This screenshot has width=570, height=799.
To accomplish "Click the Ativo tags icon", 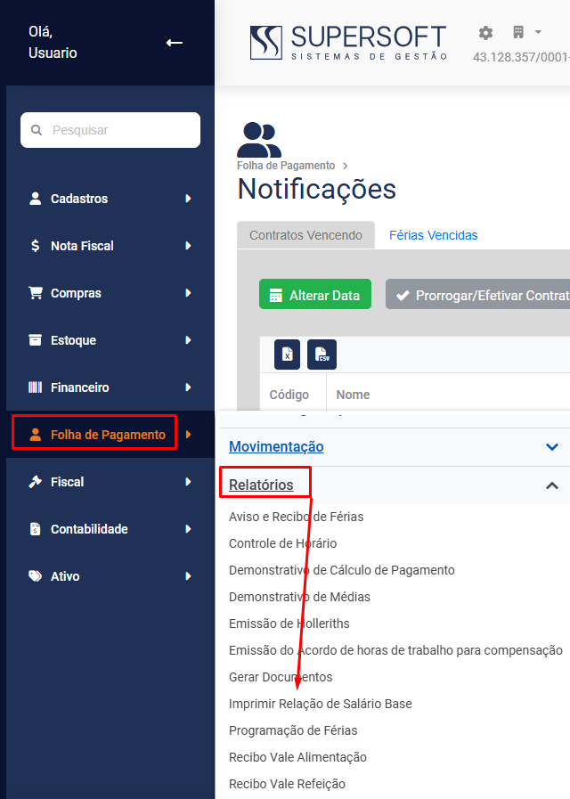I will (x=35, y=576).
